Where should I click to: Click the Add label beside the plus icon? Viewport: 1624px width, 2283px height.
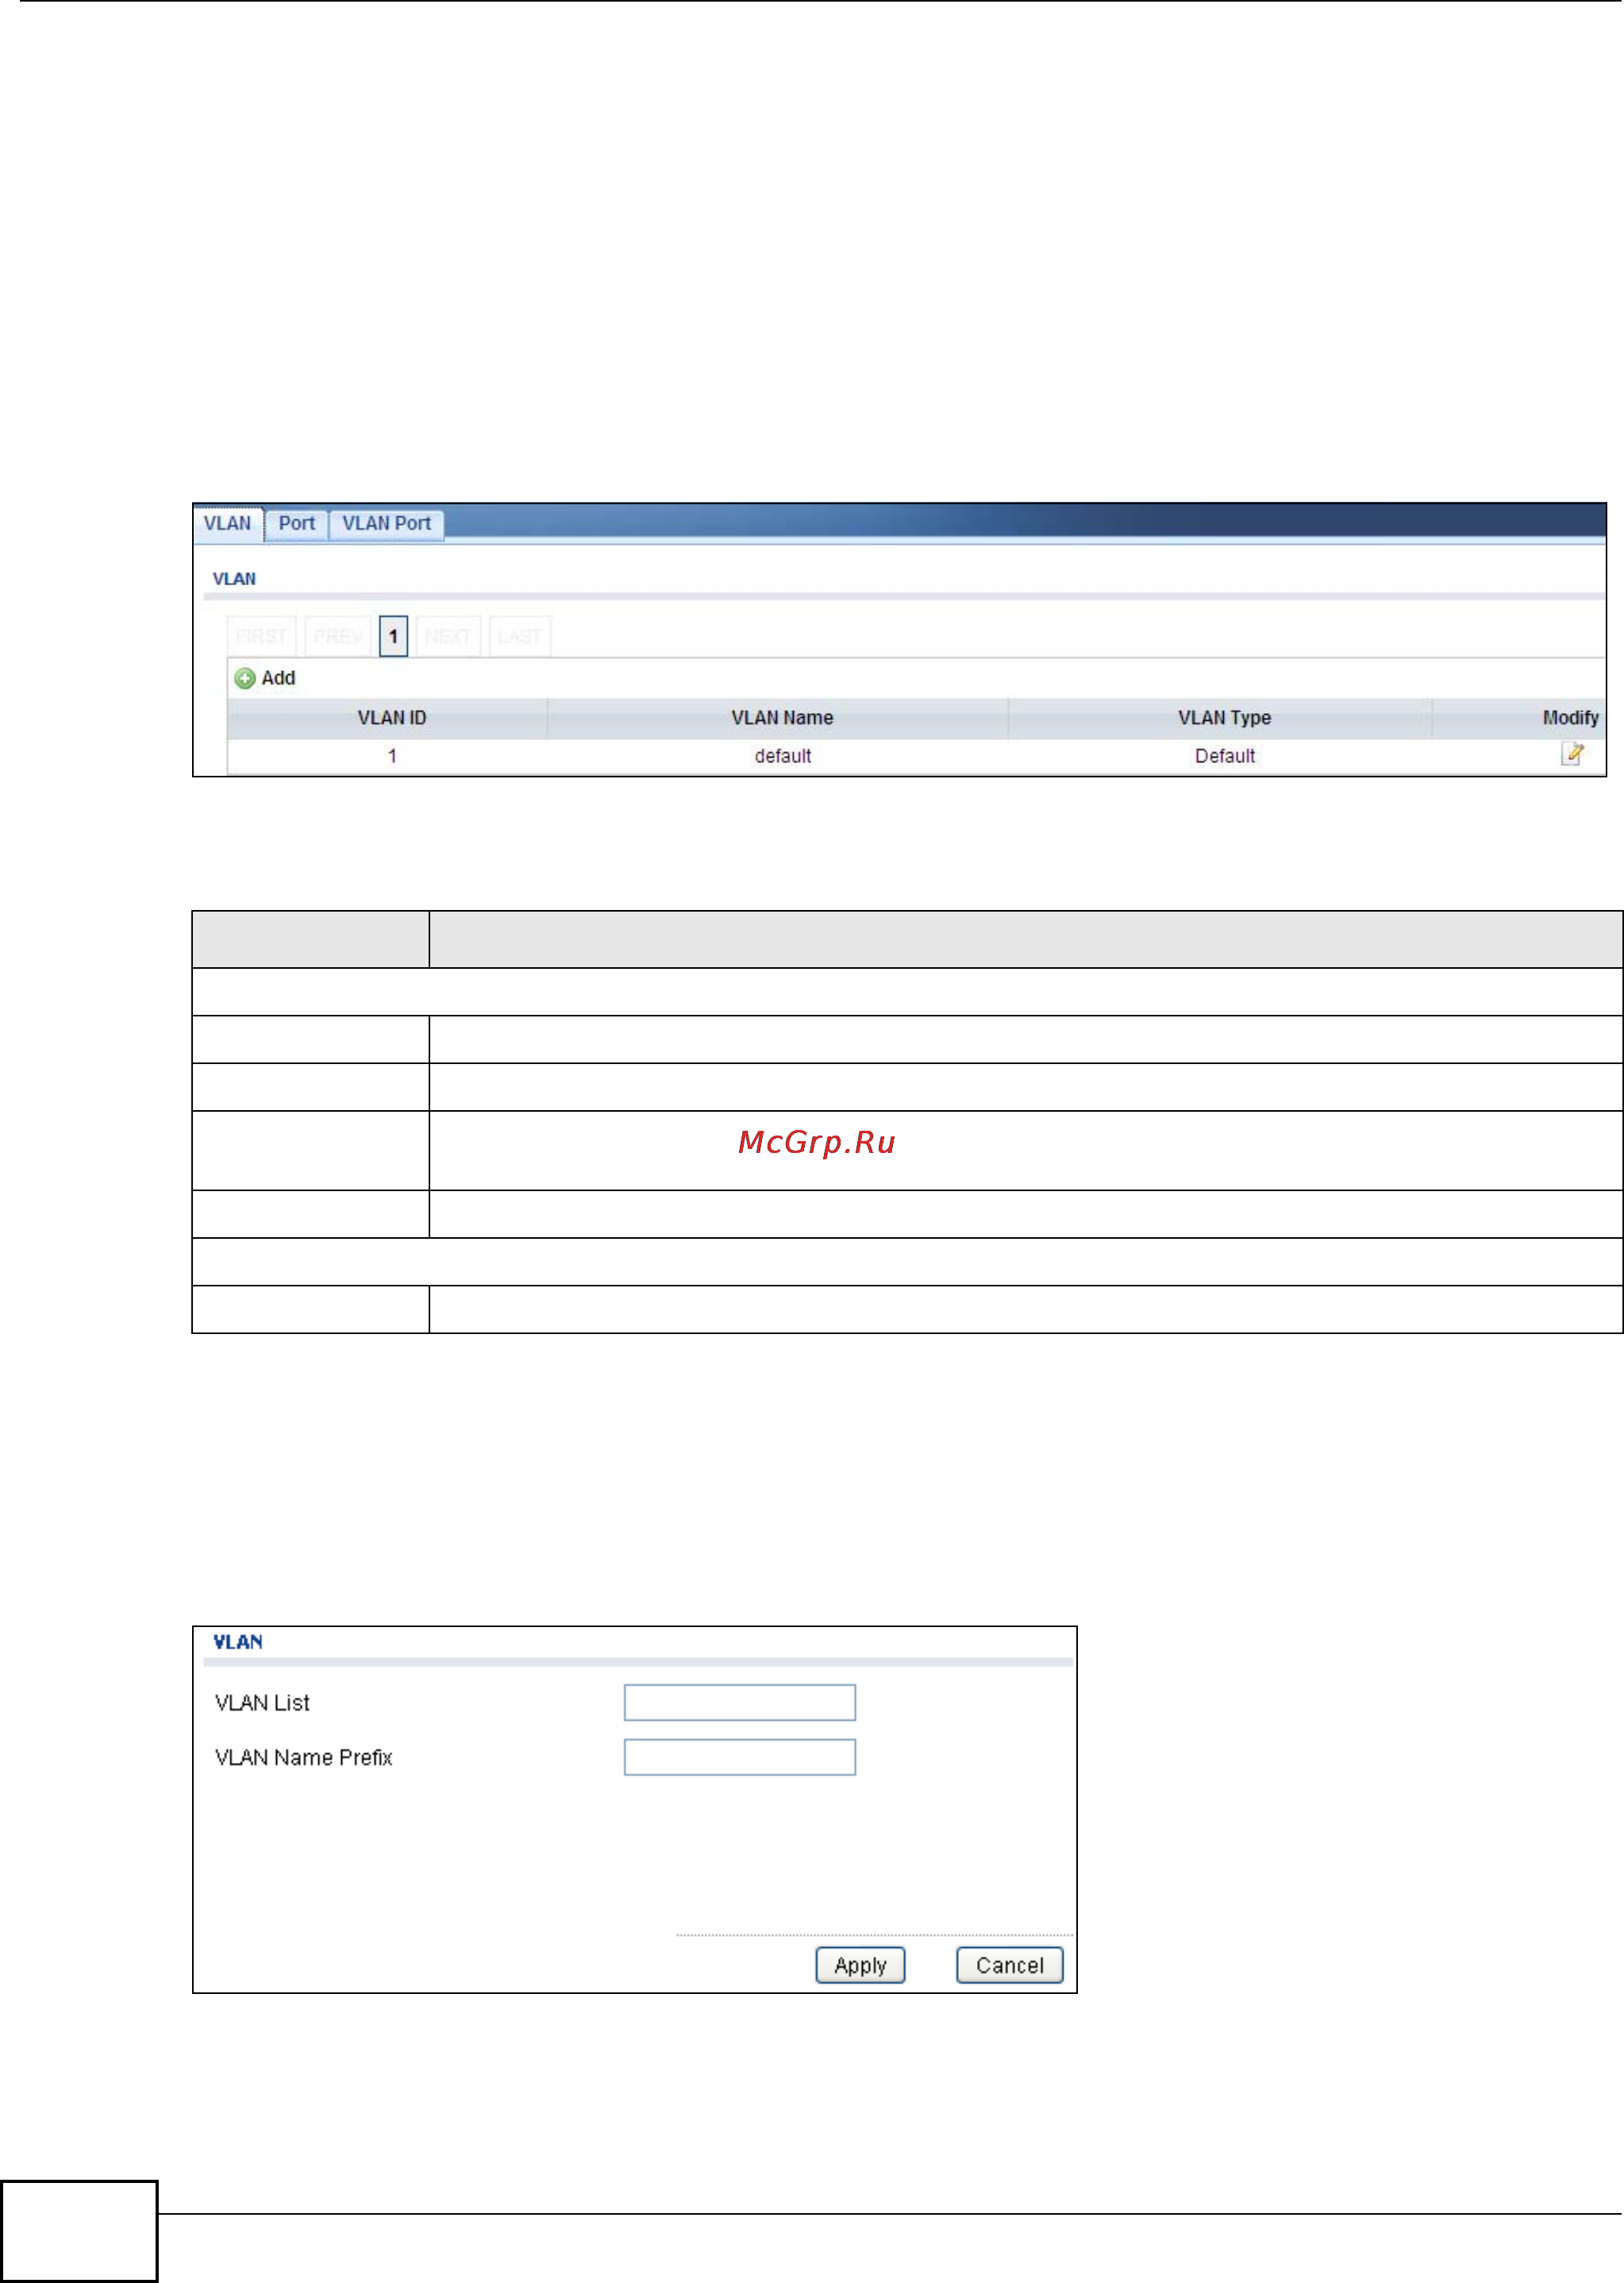(x=278, y=678)
